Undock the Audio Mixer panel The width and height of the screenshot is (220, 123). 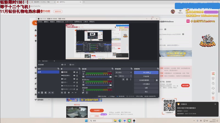[x=112, y=69]
